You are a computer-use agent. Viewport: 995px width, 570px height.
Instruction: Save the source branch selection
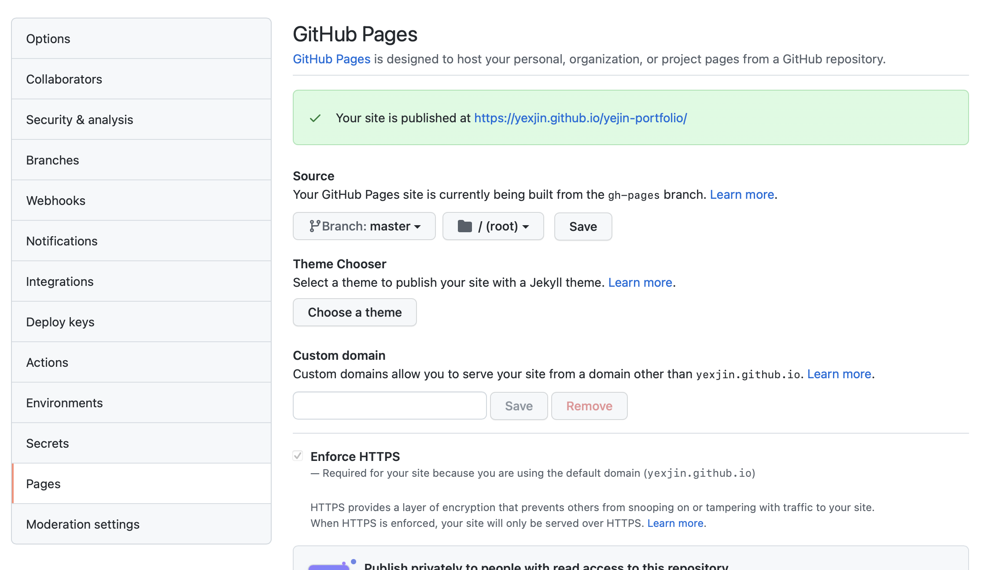[x=583, y=227]
